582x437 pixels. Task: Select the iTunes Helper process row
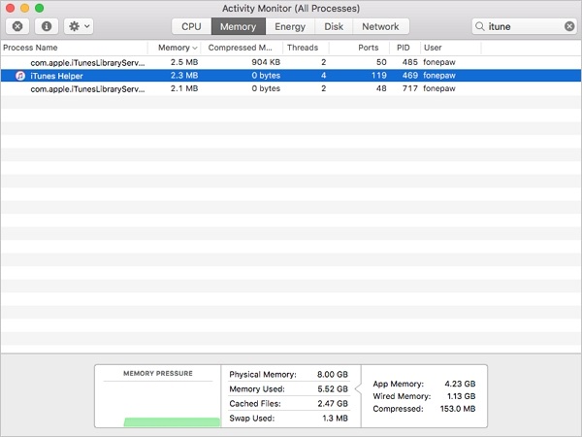[x=291, y=76]
